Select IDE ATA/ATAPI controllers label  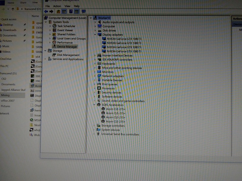point(117,59)
